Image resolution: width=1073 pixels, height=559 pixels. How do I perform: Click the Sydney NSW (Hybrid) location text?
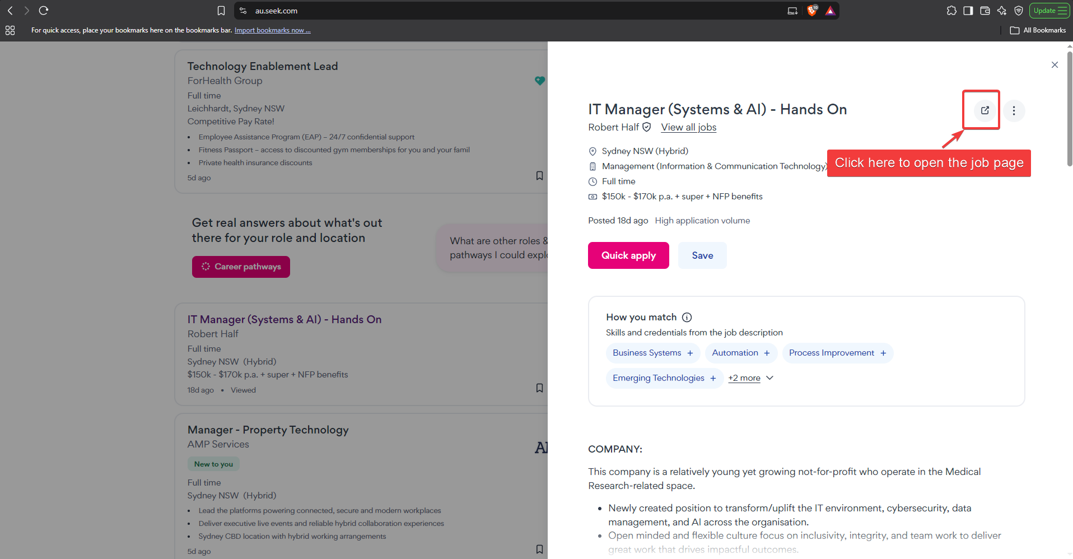pyautogui.click(x=645, y=151)
